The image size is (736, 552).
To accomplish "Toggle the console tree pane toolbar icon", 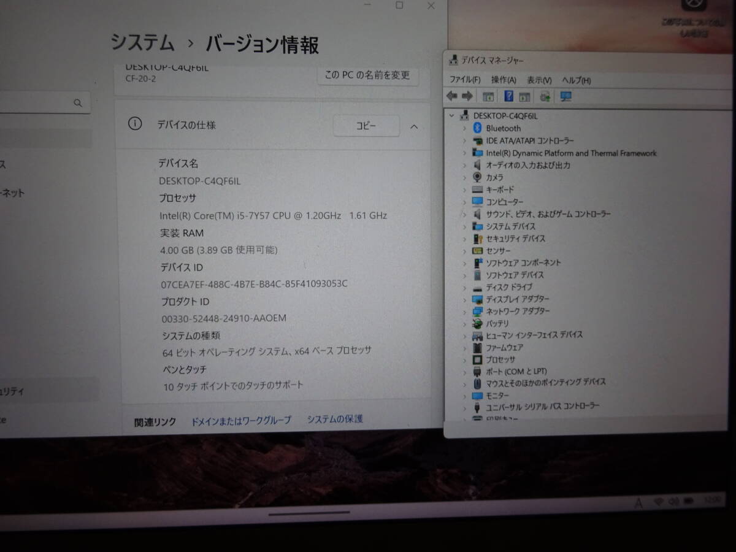I will click(x=489, y=96).
